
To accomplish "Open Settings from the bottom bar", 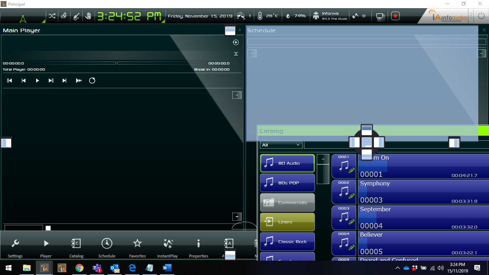I will pos(15,247).
